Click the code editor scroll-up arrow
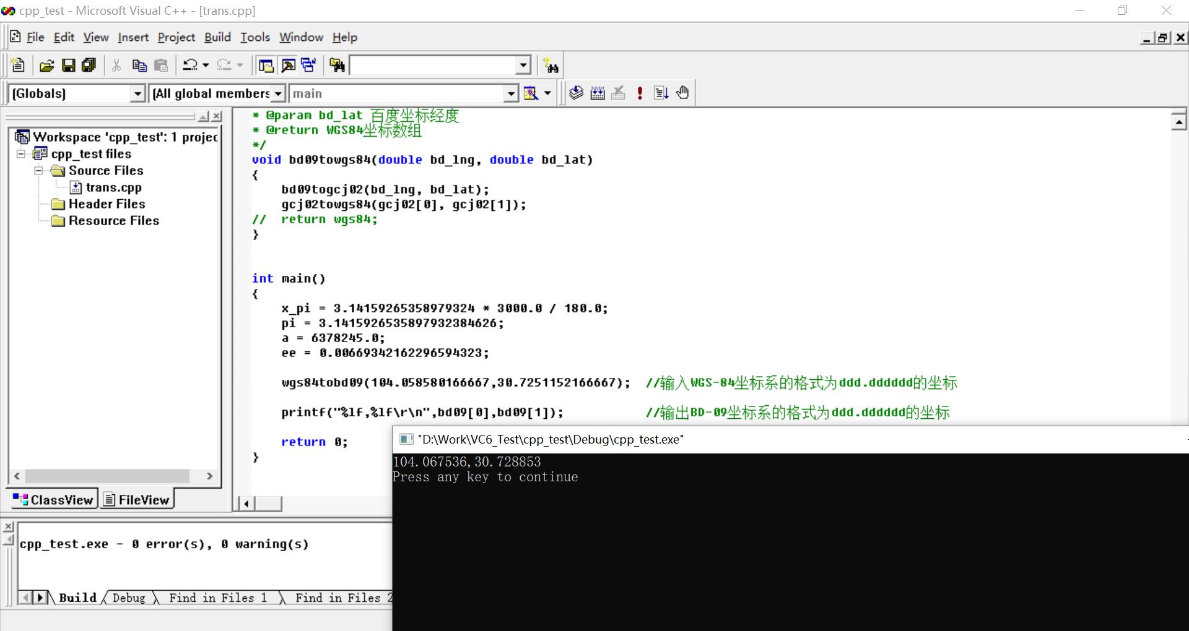The image size is (1189, 631). [x=1179, y=121]
